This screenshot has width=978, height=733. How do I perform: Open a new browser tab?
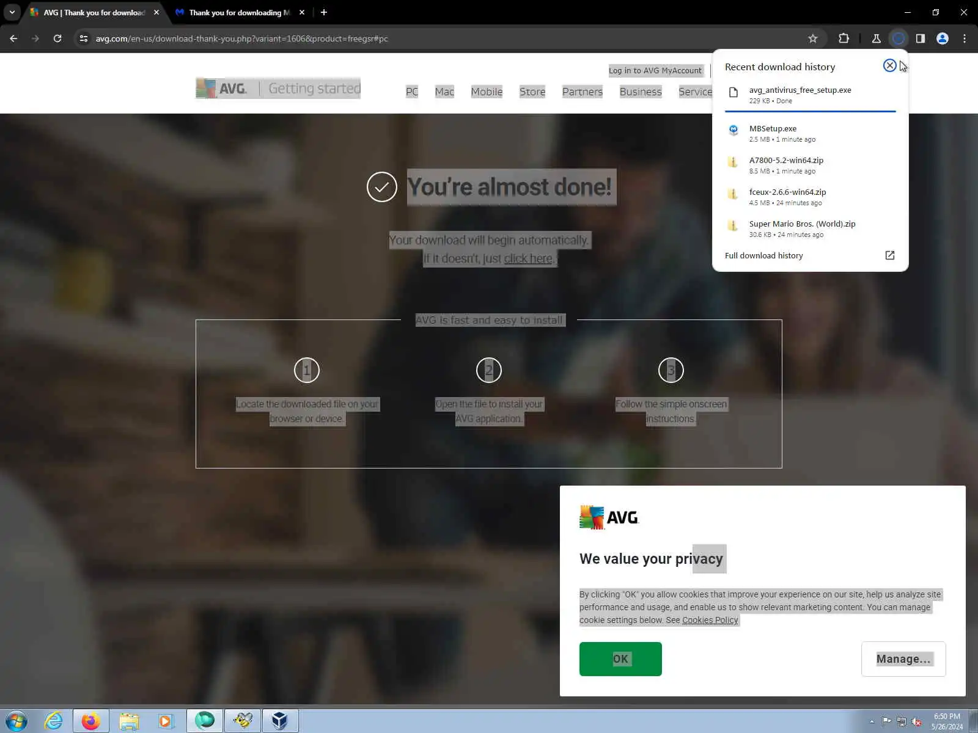coord(324,12)
